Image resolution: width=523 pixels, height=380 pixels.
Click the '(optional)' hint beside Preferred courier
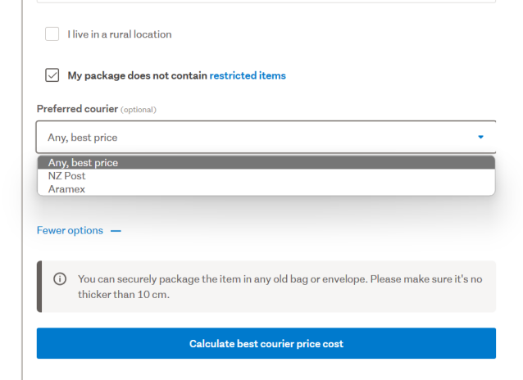point(139,110)
